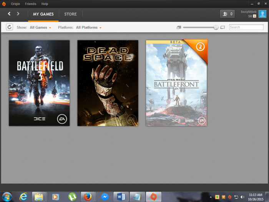Viewport: 269px width, 202px height.
Task: Open the Windows Start menu
Action: pos(7,197)
